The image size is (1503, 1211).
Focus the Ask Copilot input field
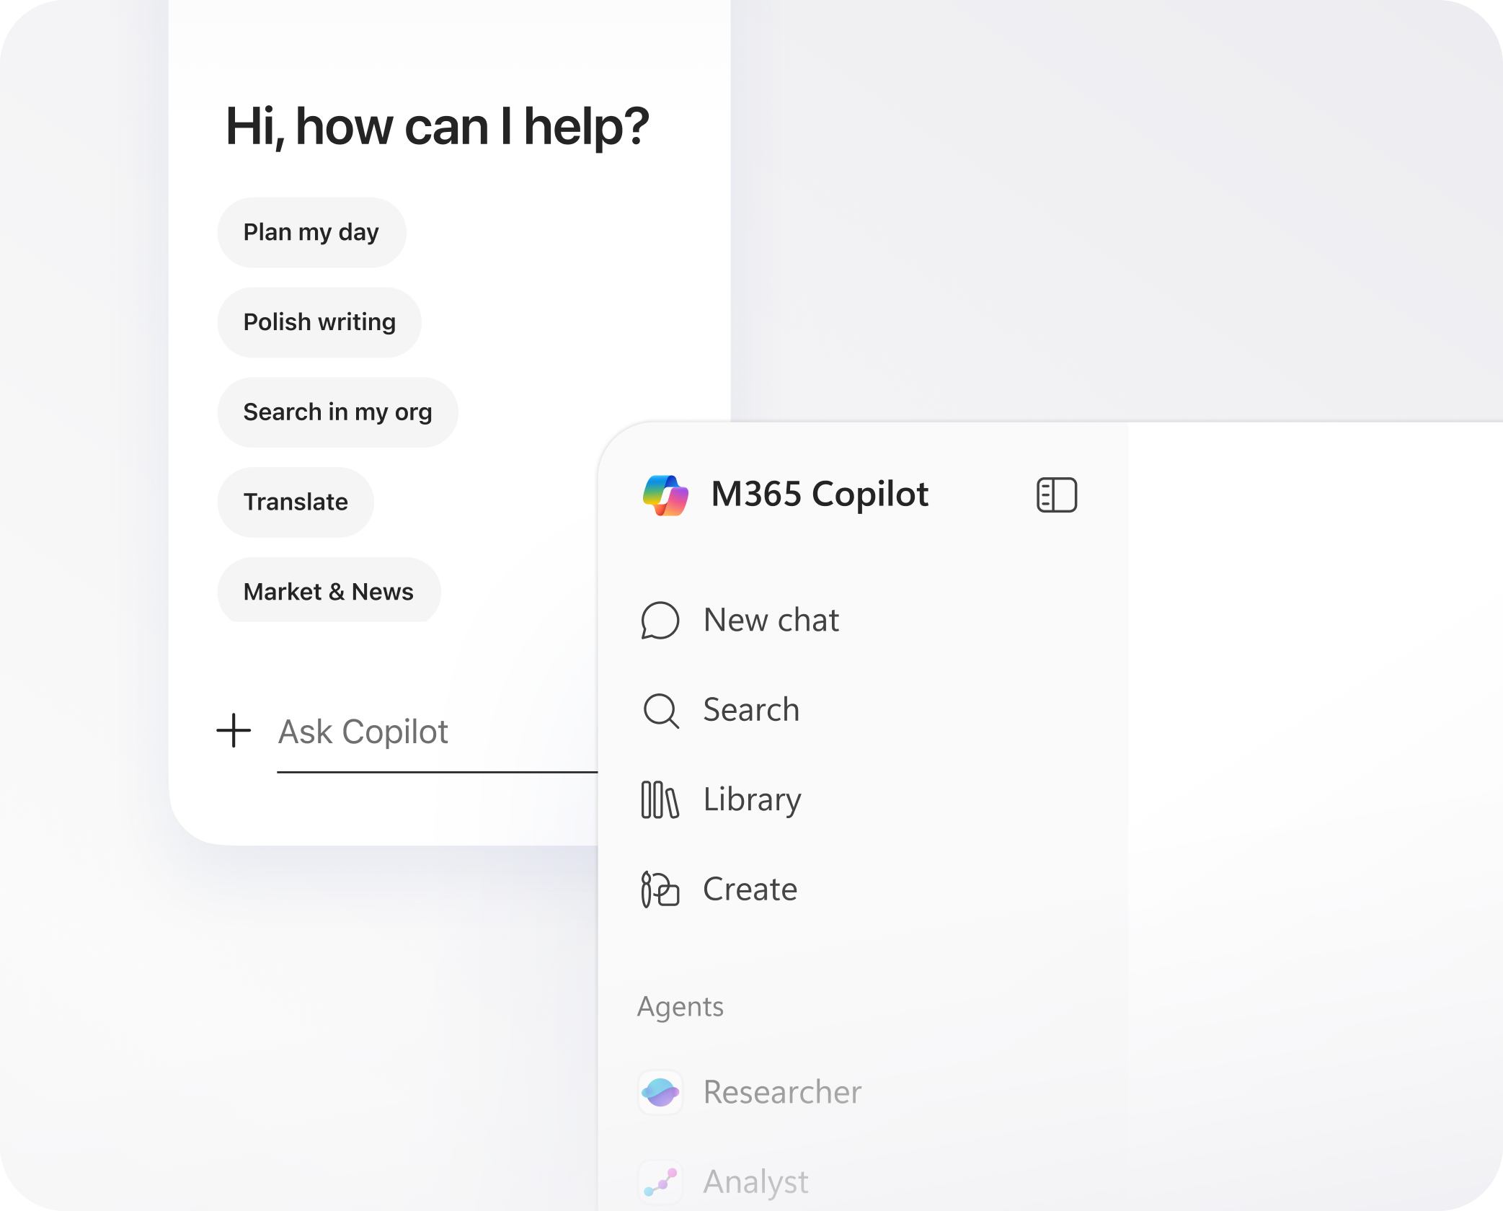point(438,732)
